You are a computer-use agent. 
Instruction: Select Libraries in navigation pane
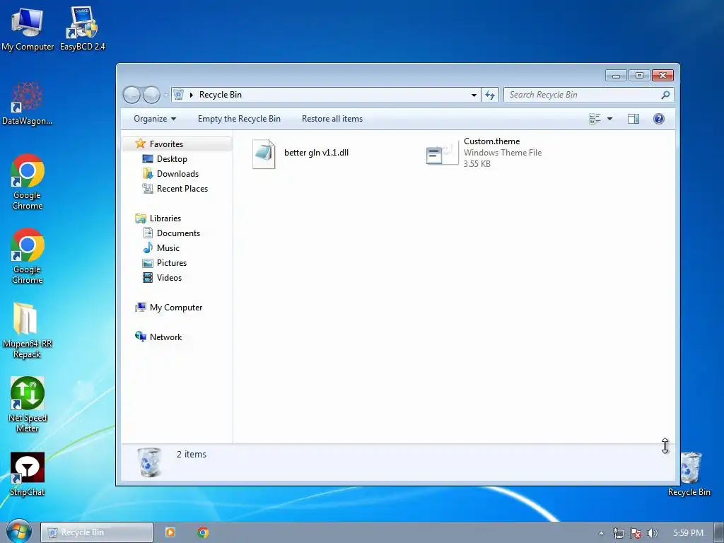point(165,218)
